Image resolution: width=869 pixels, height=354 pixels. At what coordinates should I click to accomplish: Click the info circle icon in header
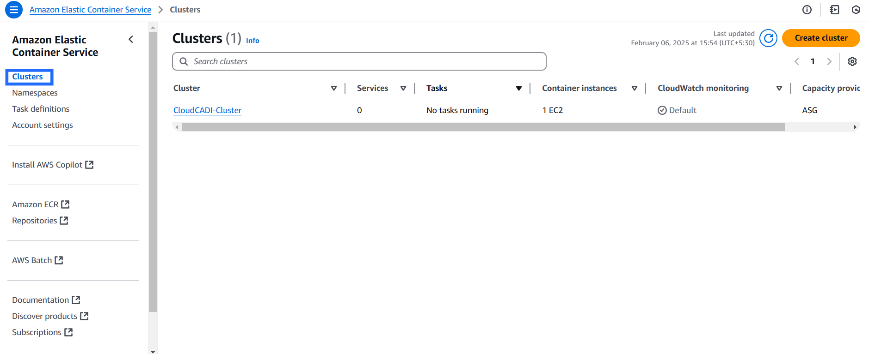pyautogui.click(x=807, y=10)
